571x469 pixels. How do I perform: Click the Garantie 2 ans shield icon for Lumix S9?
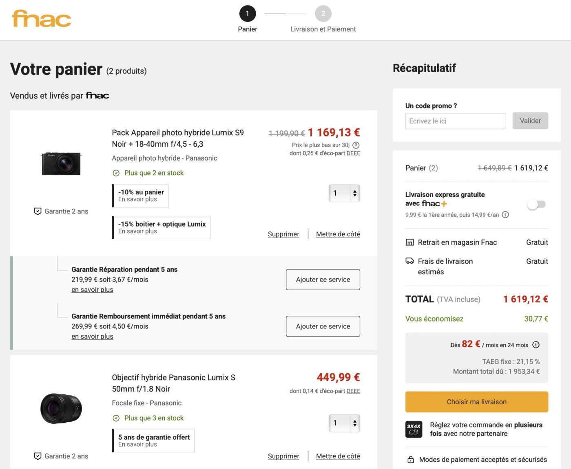[38, 211]
